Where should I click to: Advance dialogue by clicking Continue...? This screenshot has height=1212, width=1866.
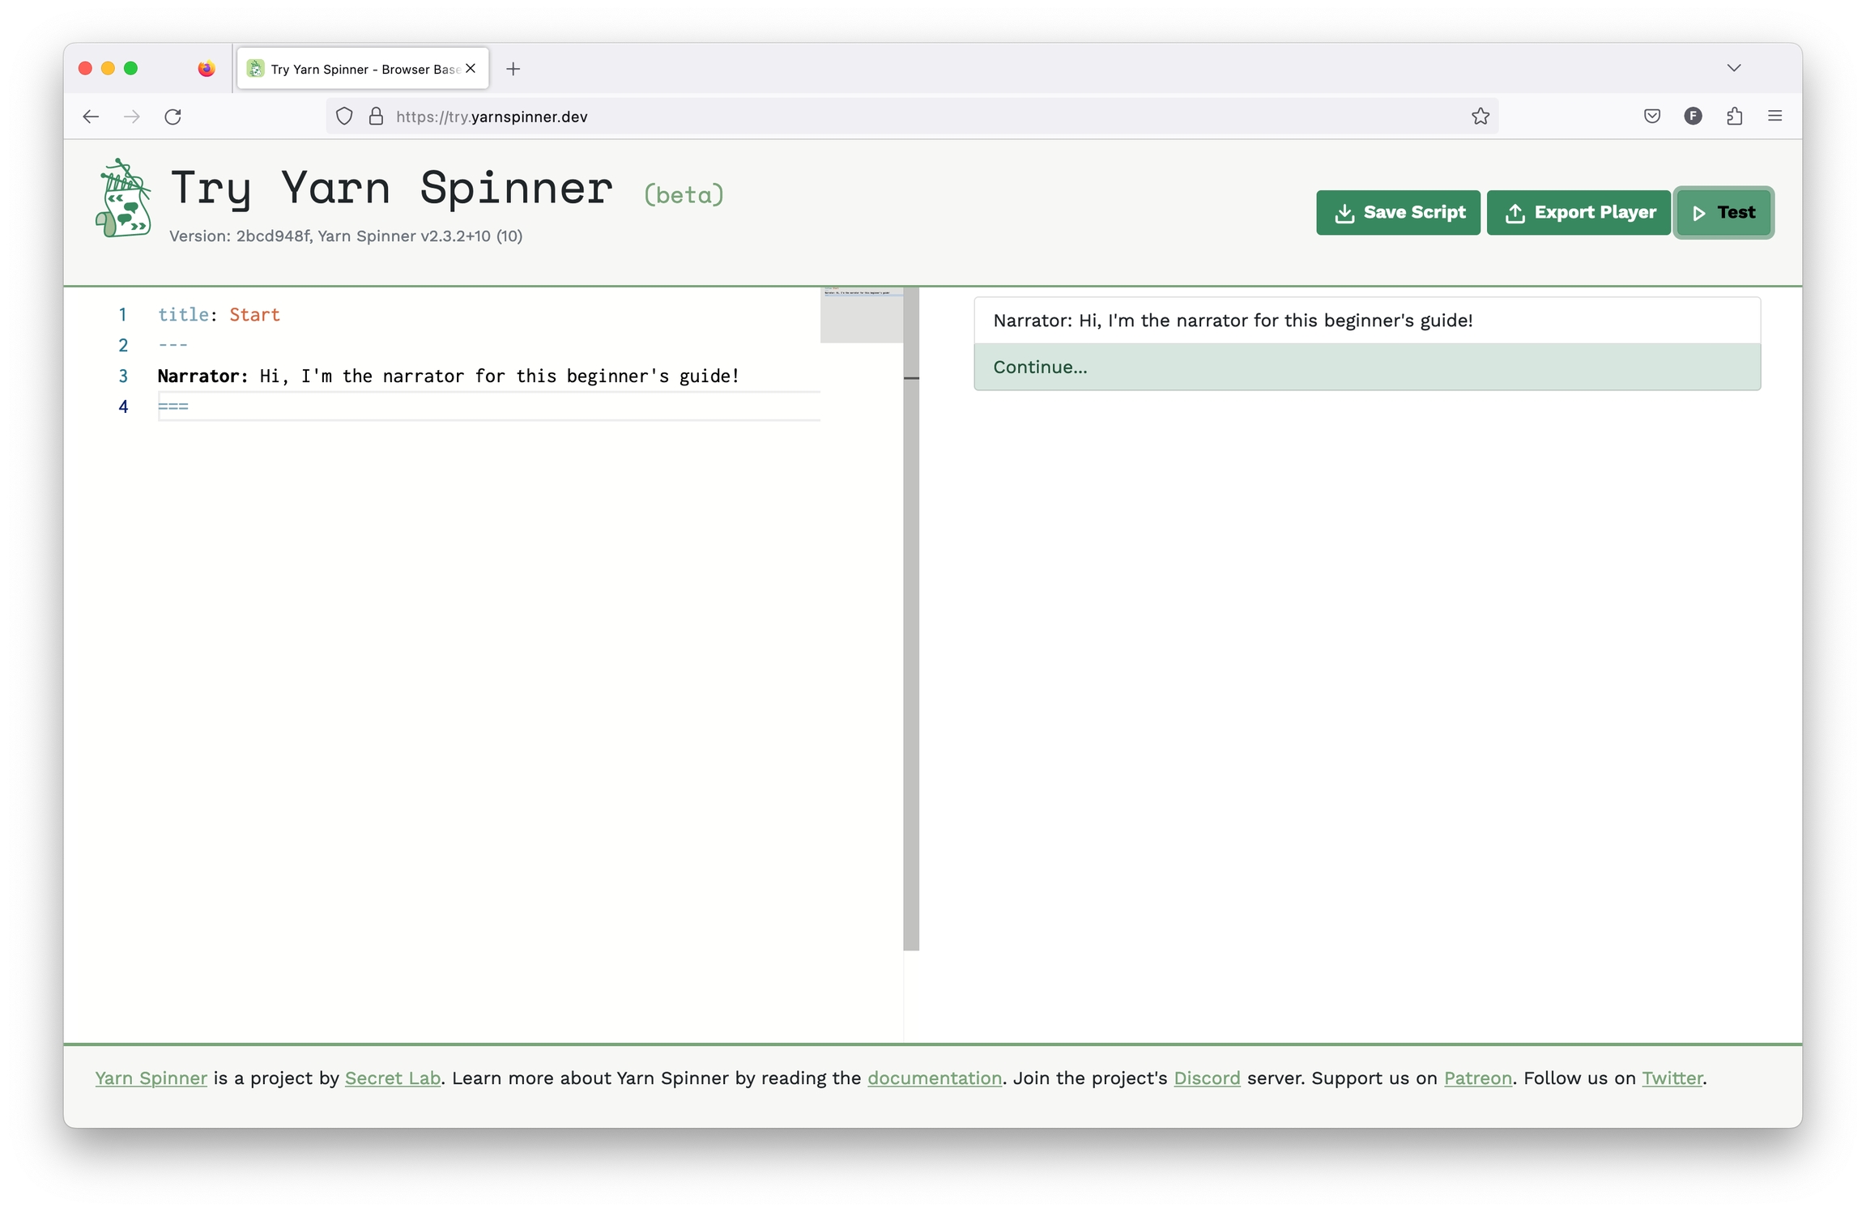coord(1367,367)
